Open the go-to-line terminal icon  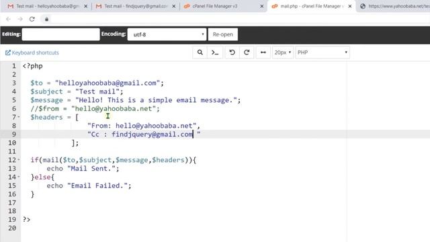coord(215,52)
